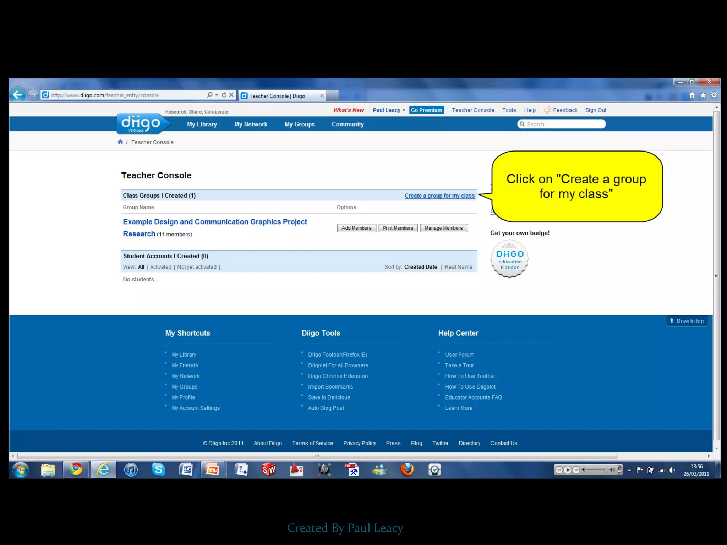This screenshot has width=727, height=545.
Task: Open My Network in navigation bar
Action: [251, 124]
